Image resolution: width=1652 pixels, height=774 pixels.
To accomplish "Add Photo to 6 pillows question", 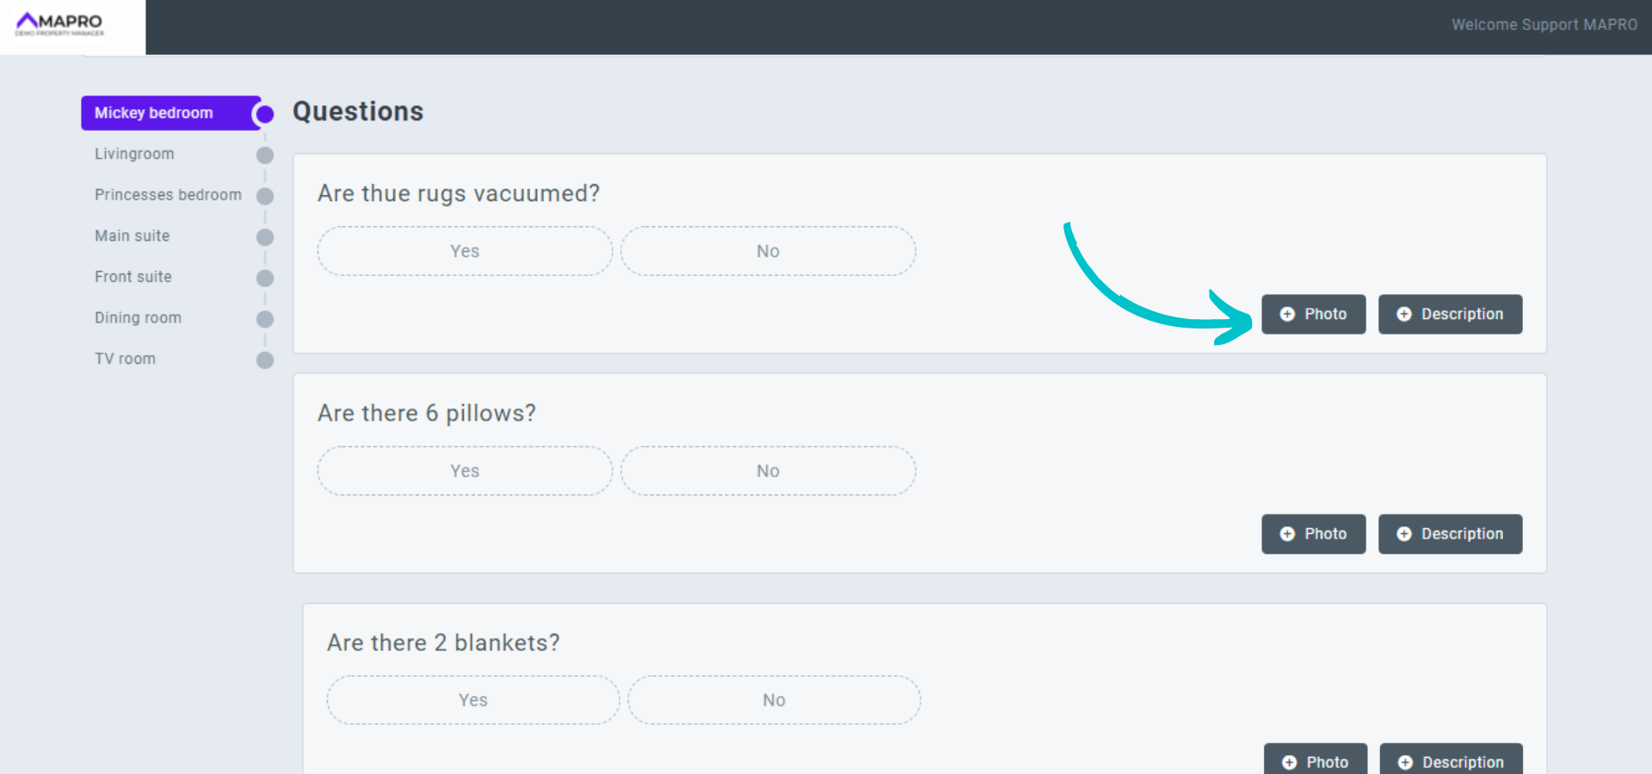I will coord(1313,534).
